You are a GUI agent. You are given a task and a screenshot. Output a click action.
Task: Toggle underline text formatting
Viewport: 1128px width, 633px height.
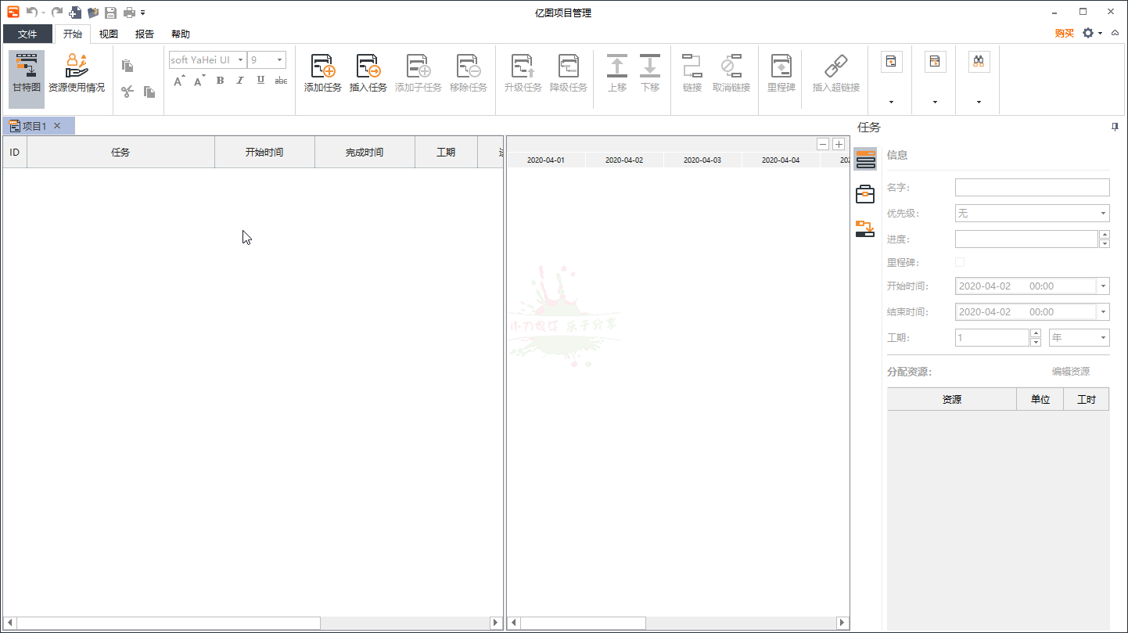coord(260,81)
